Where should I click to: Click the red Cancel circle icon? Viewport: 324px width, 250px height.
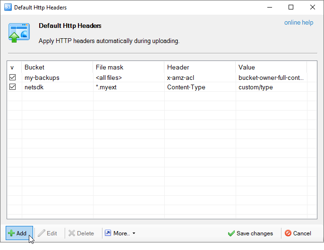(x=288, y=233)
